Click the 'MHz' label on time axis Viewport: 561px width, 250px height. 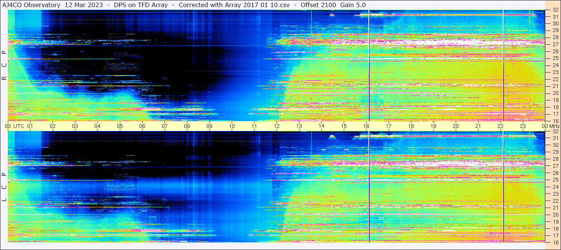554,126
